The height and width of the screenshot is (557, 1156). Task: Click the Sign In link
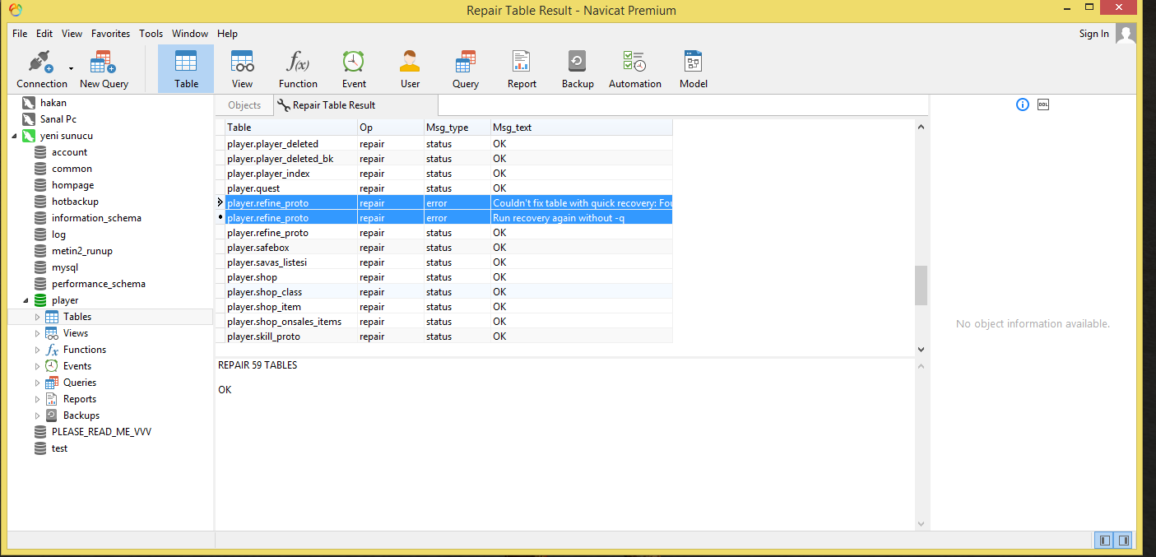(1093, 34)
